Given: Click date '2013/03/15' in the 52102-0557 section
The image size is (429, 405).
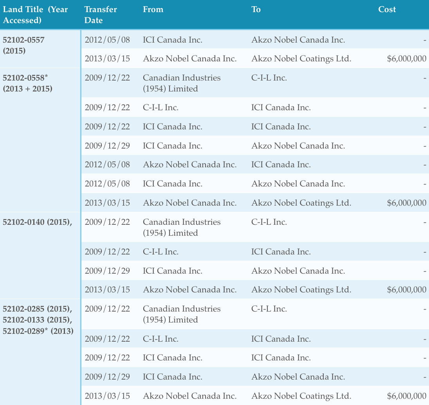Looking at the screenshot, I should click(107, 59).
